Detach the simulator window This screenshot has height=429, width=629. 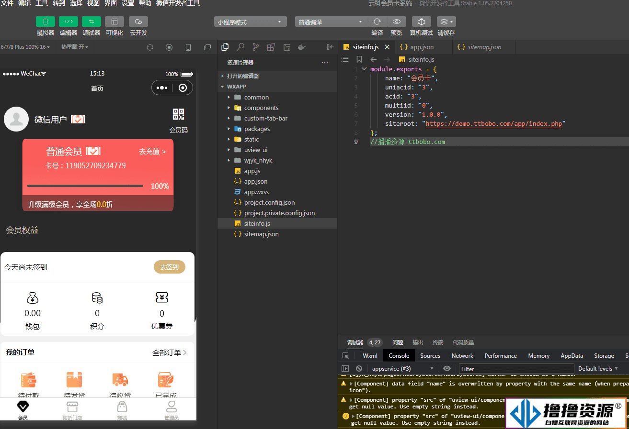(207, 47)
